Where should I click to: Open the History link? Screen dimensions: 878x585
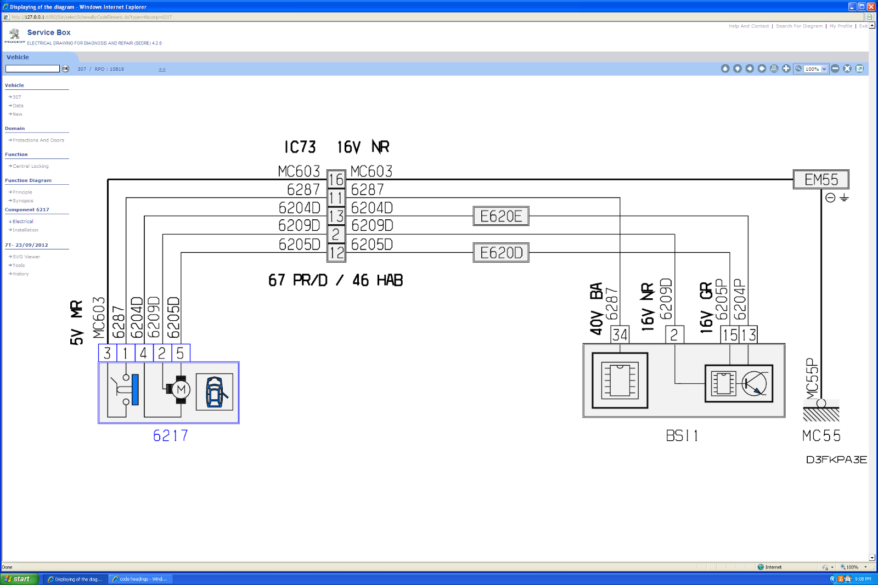[x=20, y=274]
